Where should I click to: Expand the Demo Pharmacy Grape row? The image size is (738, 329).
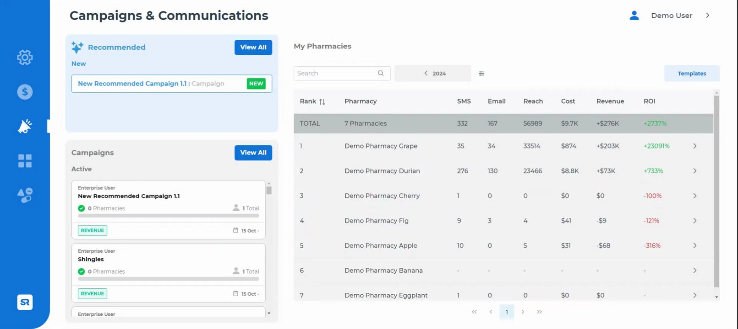pyautogui.click(x=694, y=146)
